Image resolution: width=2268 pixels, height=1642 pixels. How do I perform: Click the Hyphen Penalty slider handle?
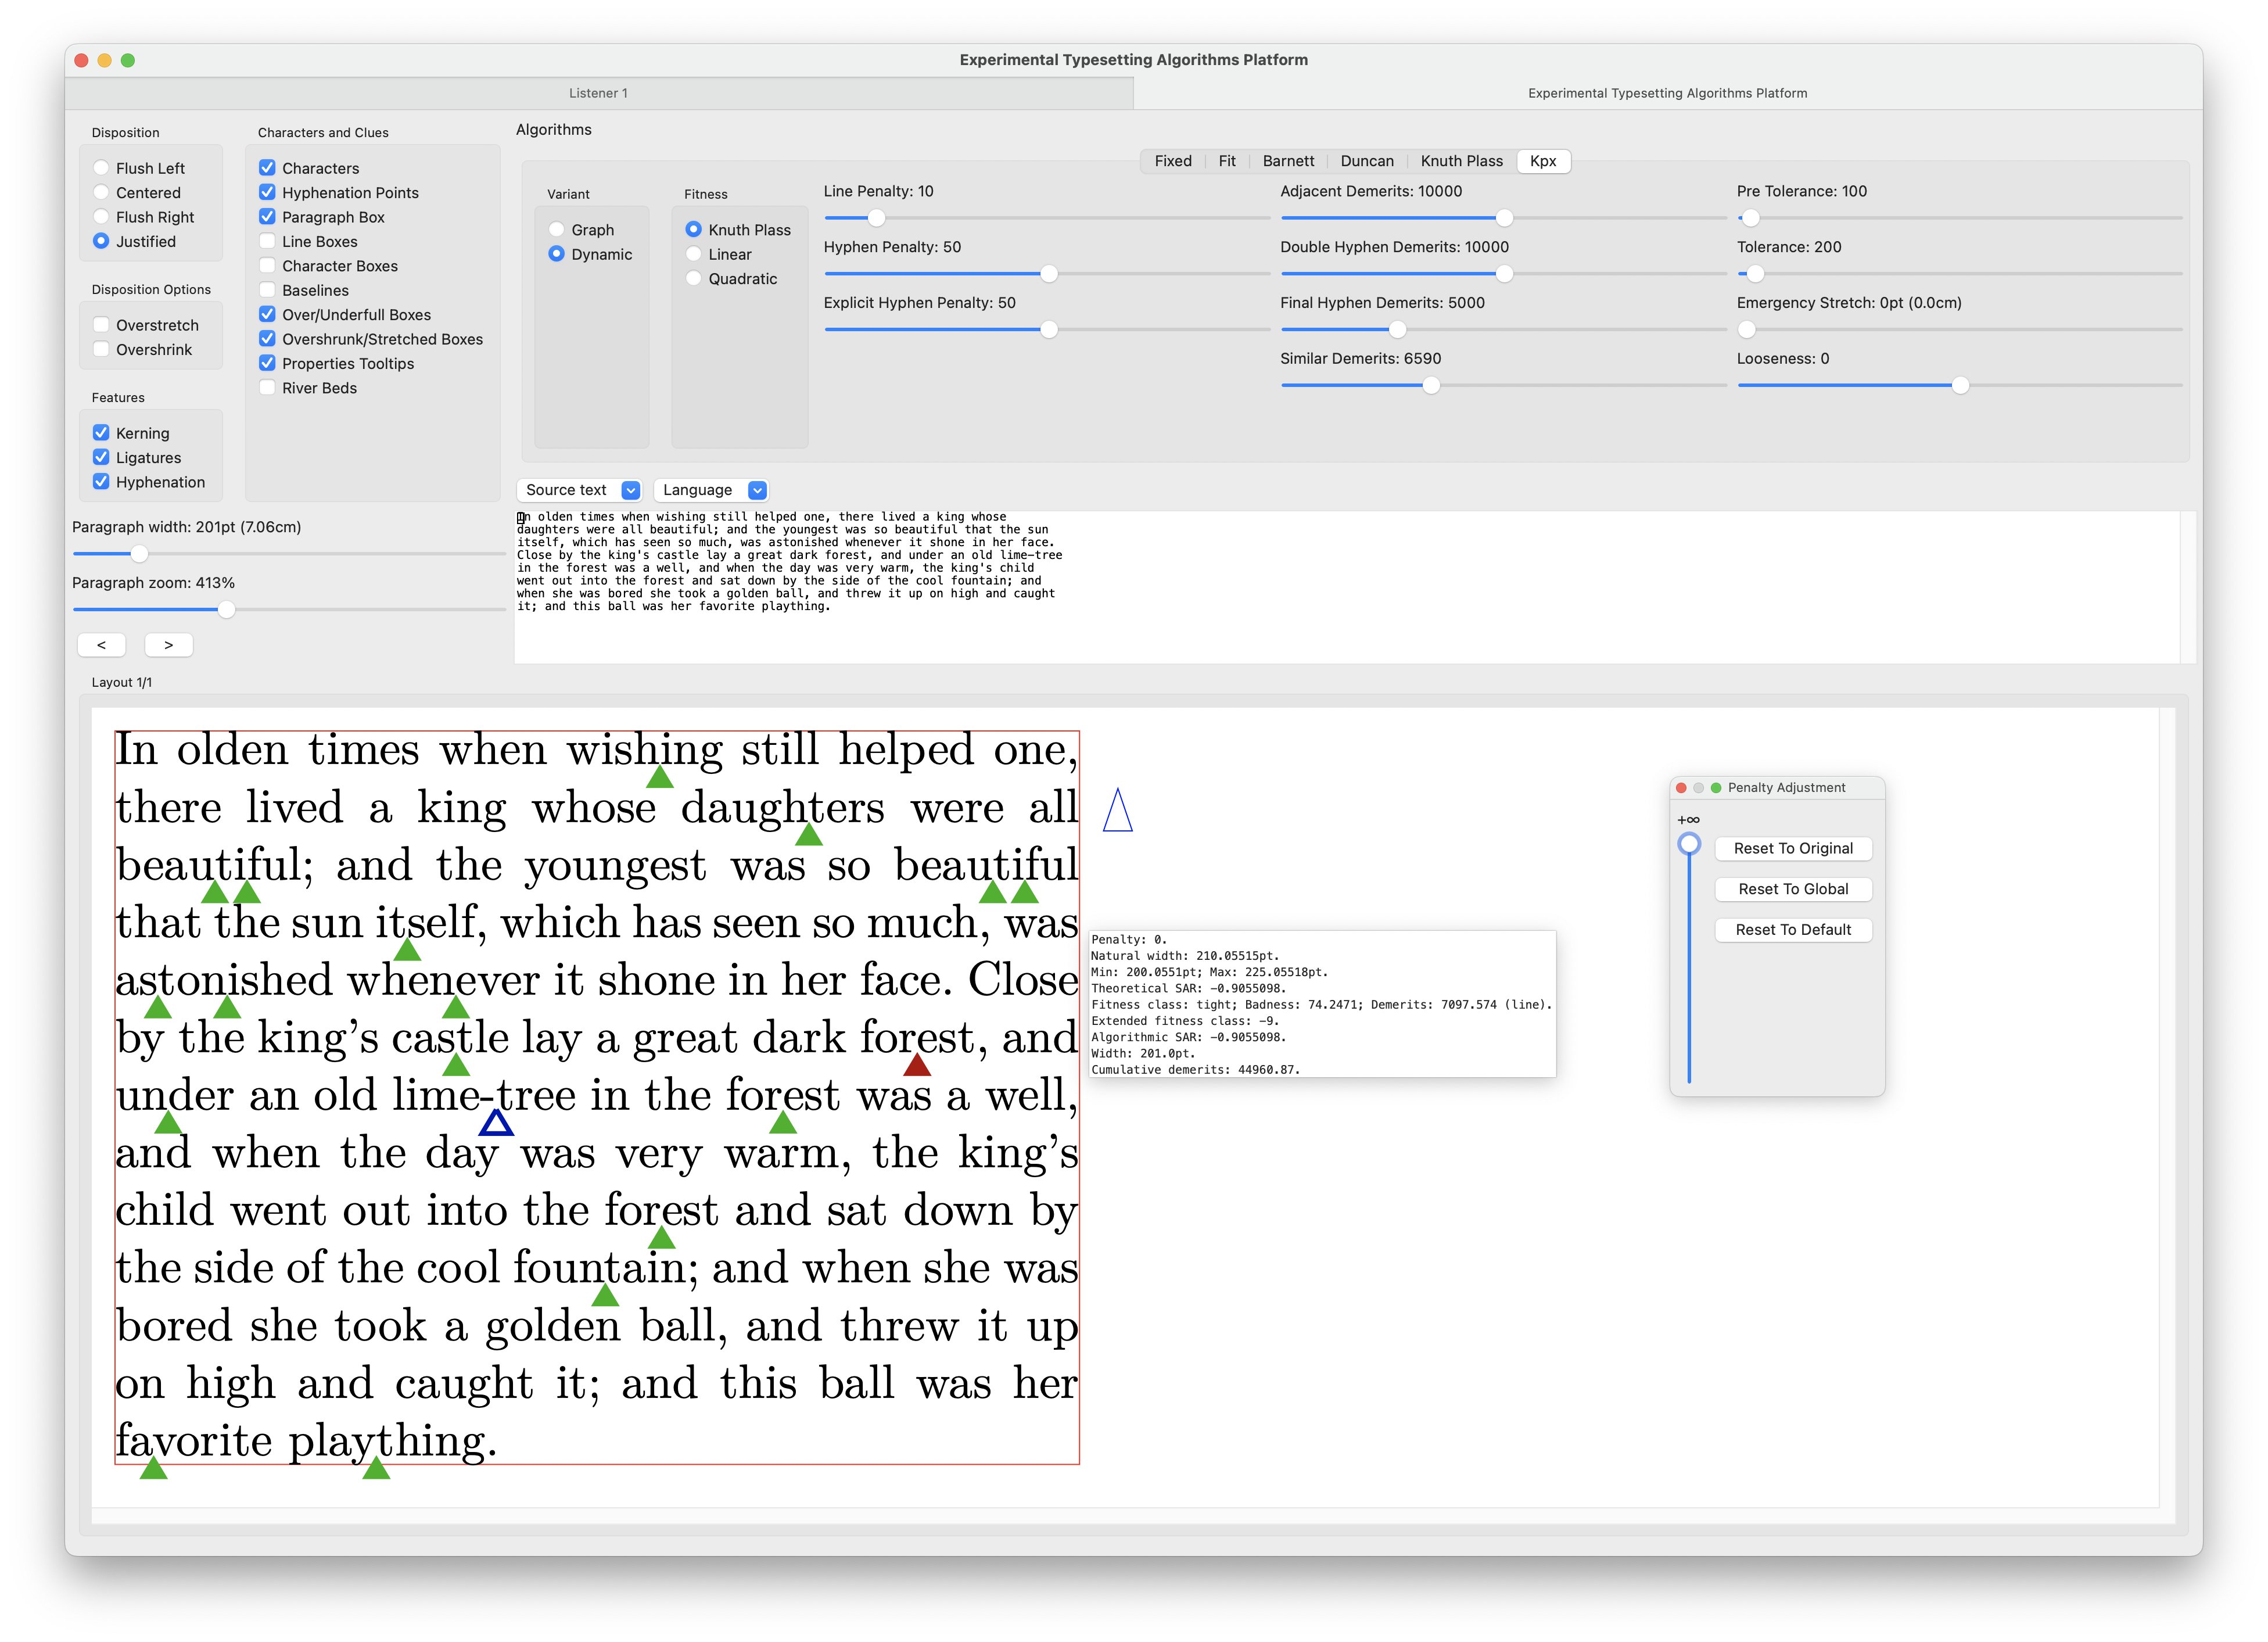(x=1048, y=274)
